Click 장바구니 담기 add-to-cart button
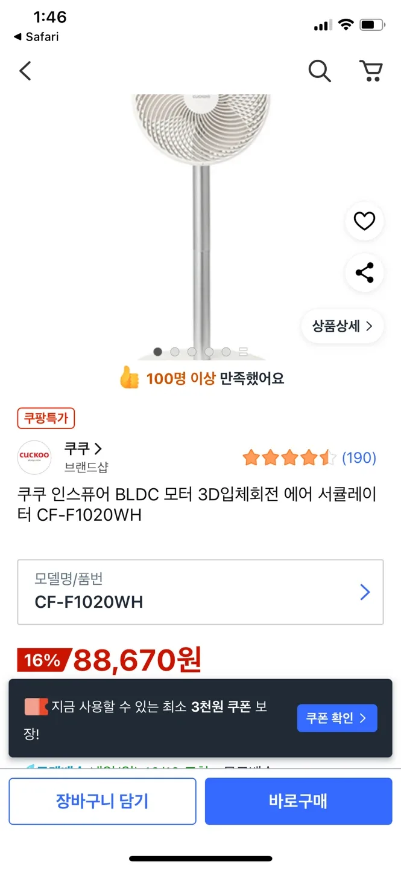The image size is (401, 870). click(x=102, y=801)
